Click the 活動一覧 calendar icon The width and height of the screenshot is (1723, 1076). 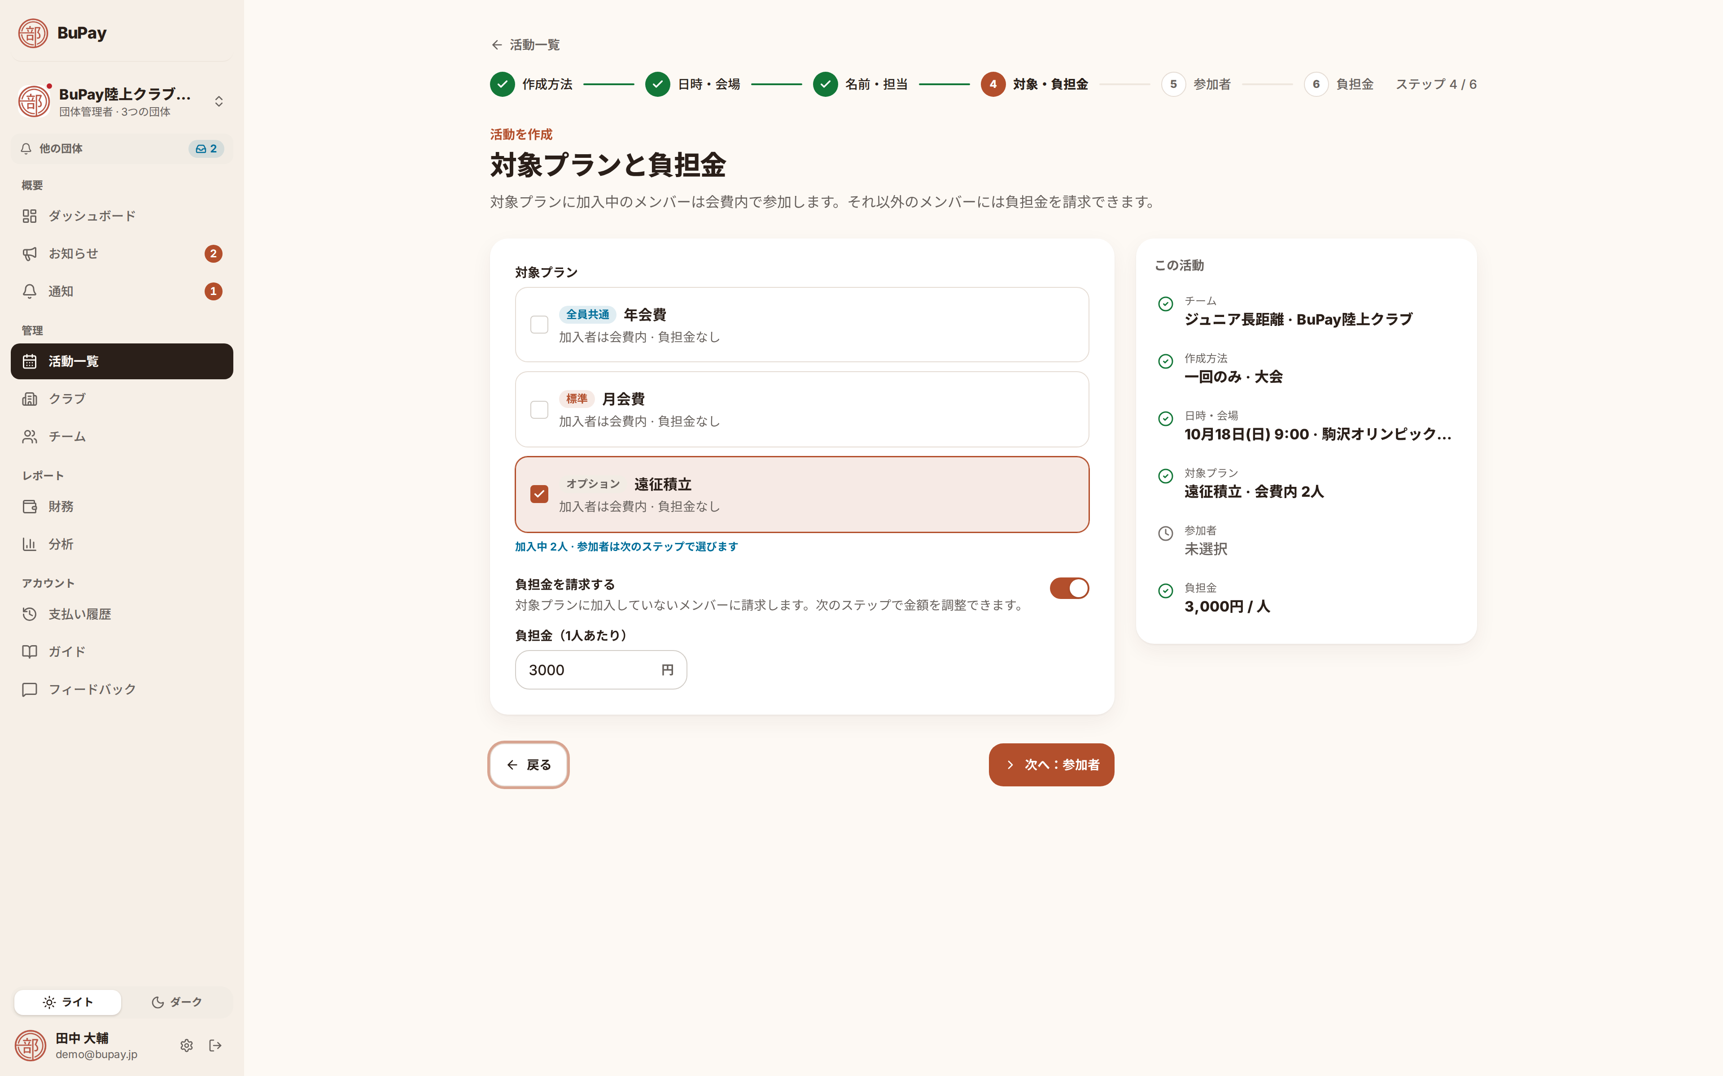pos(29,361)
